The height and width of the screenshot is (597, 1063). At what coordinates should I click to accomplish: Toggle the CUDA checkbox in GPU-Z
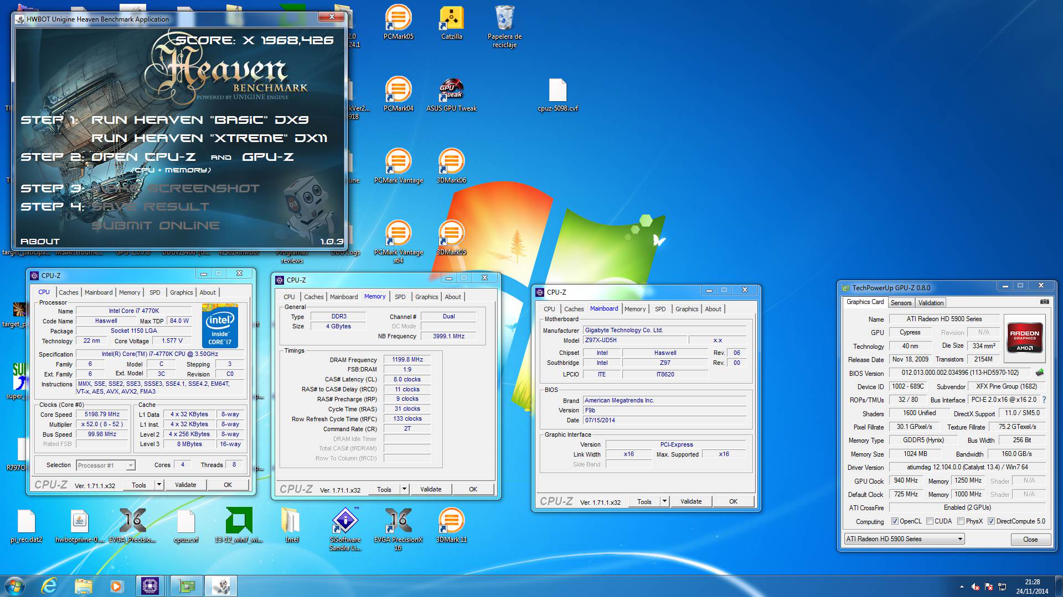(930, 521)
